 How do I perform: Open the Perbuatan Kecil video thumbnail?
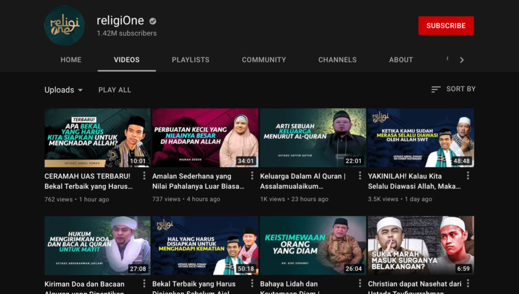click(205, 137)
